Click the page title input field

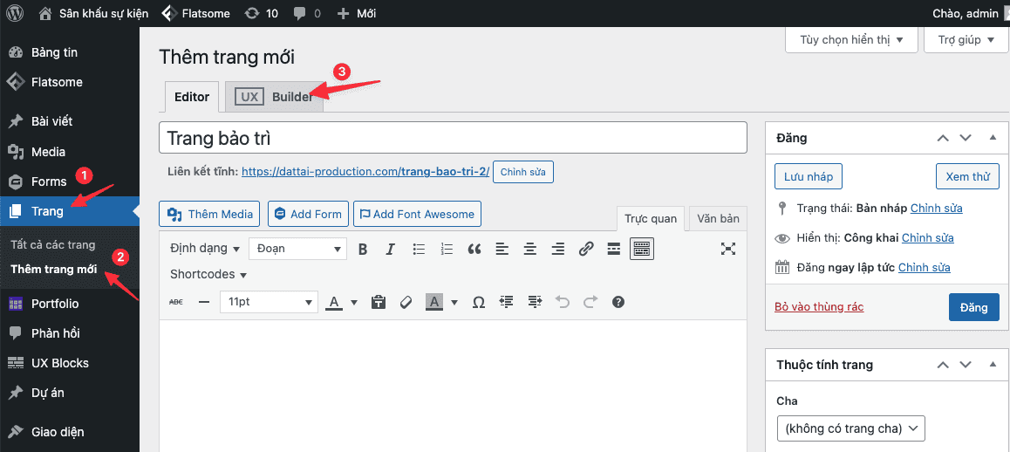[453, 138]
